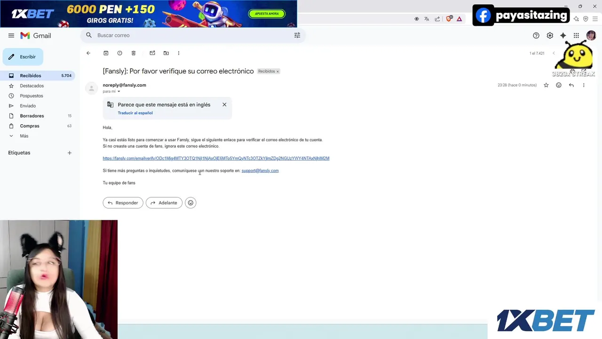Viewport: 602px width, 339px height.
Task: Focus the Buscar correo search field
Action: [x=193, y=35]
